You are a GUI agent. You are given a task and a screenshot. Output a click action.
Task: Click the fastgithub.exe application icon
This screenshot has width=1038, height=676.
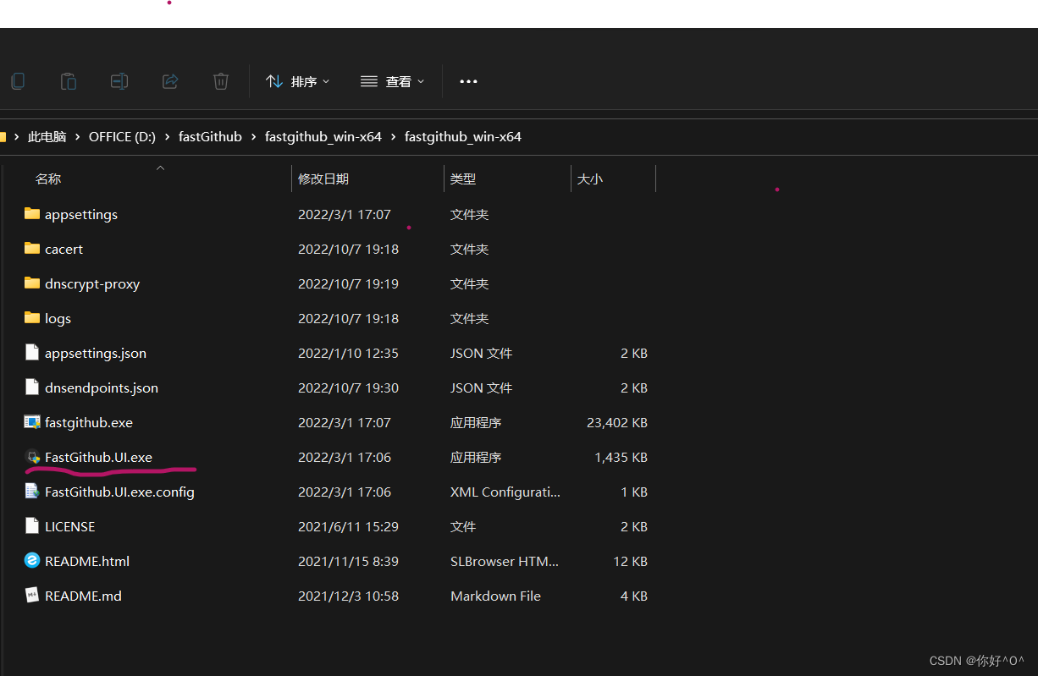click(32, 422)
